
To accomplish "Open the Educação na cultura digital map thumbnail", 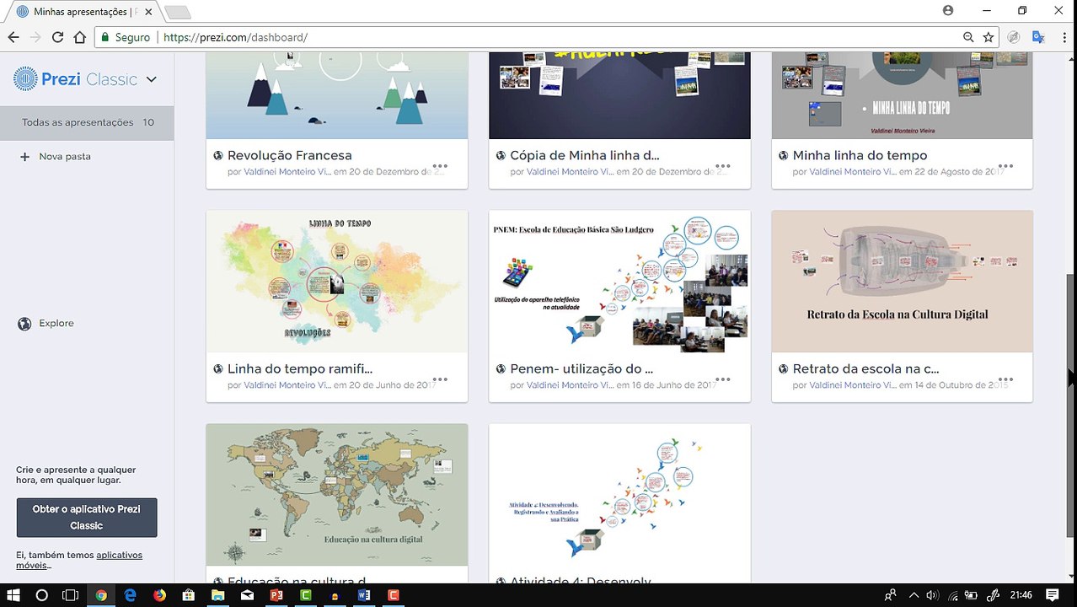I will tap(337, 495).
